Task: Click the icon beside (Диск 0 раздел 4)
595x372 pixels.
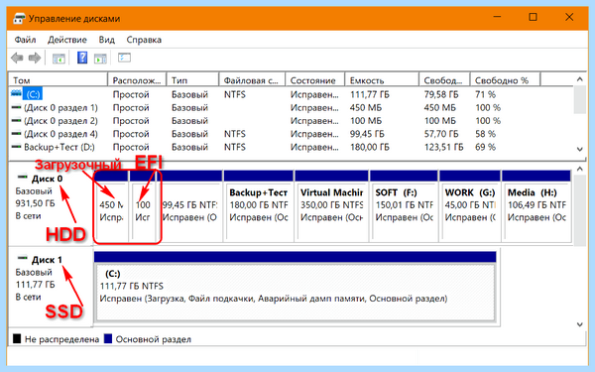Action: click(16, 134)
